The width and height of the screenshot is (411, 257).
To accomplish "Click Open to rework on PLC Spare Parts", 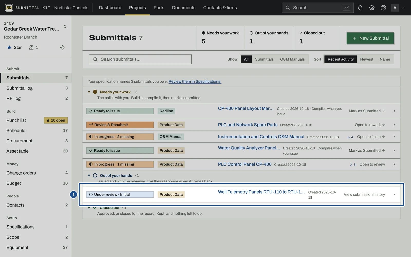I will point(370,125).
